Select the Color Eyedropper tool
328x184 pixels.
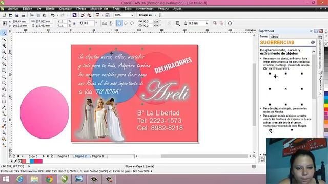(x=4, y=126)
